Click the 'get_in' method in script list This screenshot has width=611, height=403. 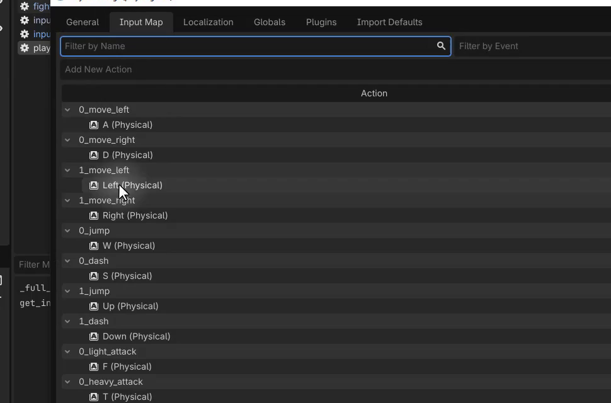pyautogui.click(x=35, y=304)
